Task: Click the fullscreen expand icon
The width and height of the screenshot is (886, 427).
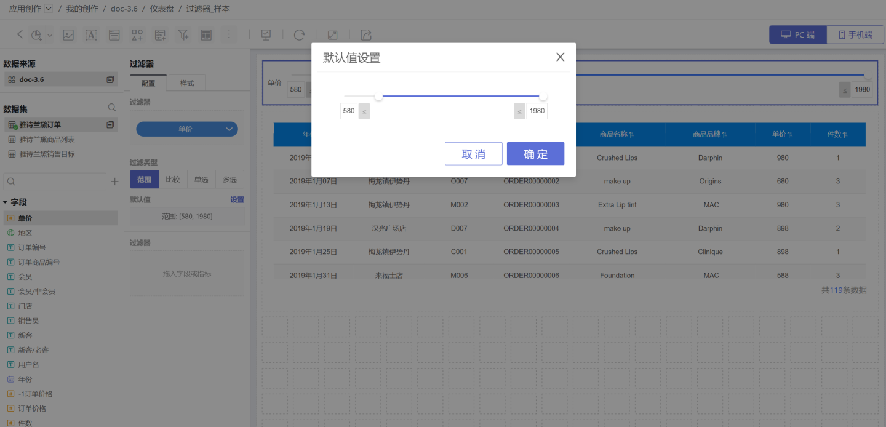Action: 332,35
